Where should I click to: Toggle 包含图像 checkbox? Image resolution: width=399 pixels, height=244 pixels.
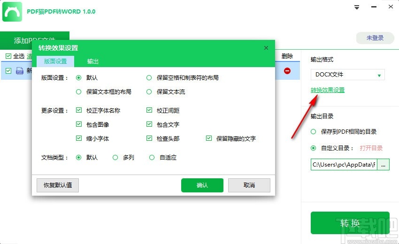tap(79, 124)
